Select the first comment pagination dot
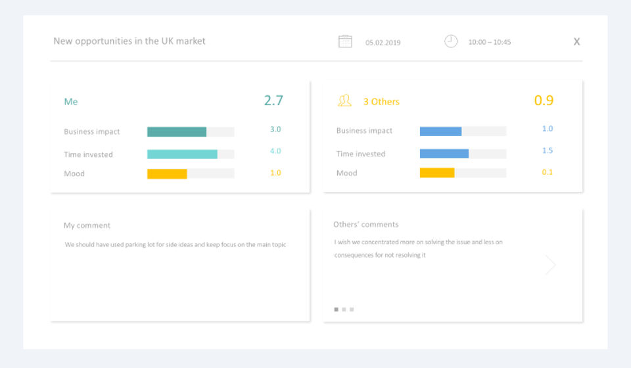 [336, 310]
